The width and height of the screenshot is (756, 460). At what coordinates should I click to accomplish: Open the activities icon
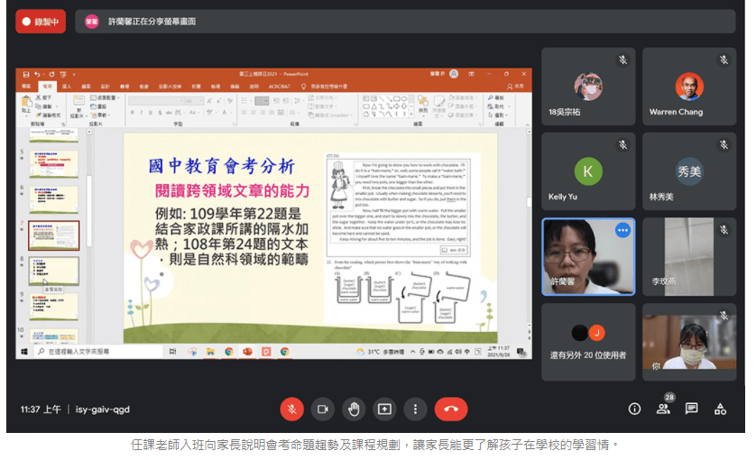tap(720, 409)
